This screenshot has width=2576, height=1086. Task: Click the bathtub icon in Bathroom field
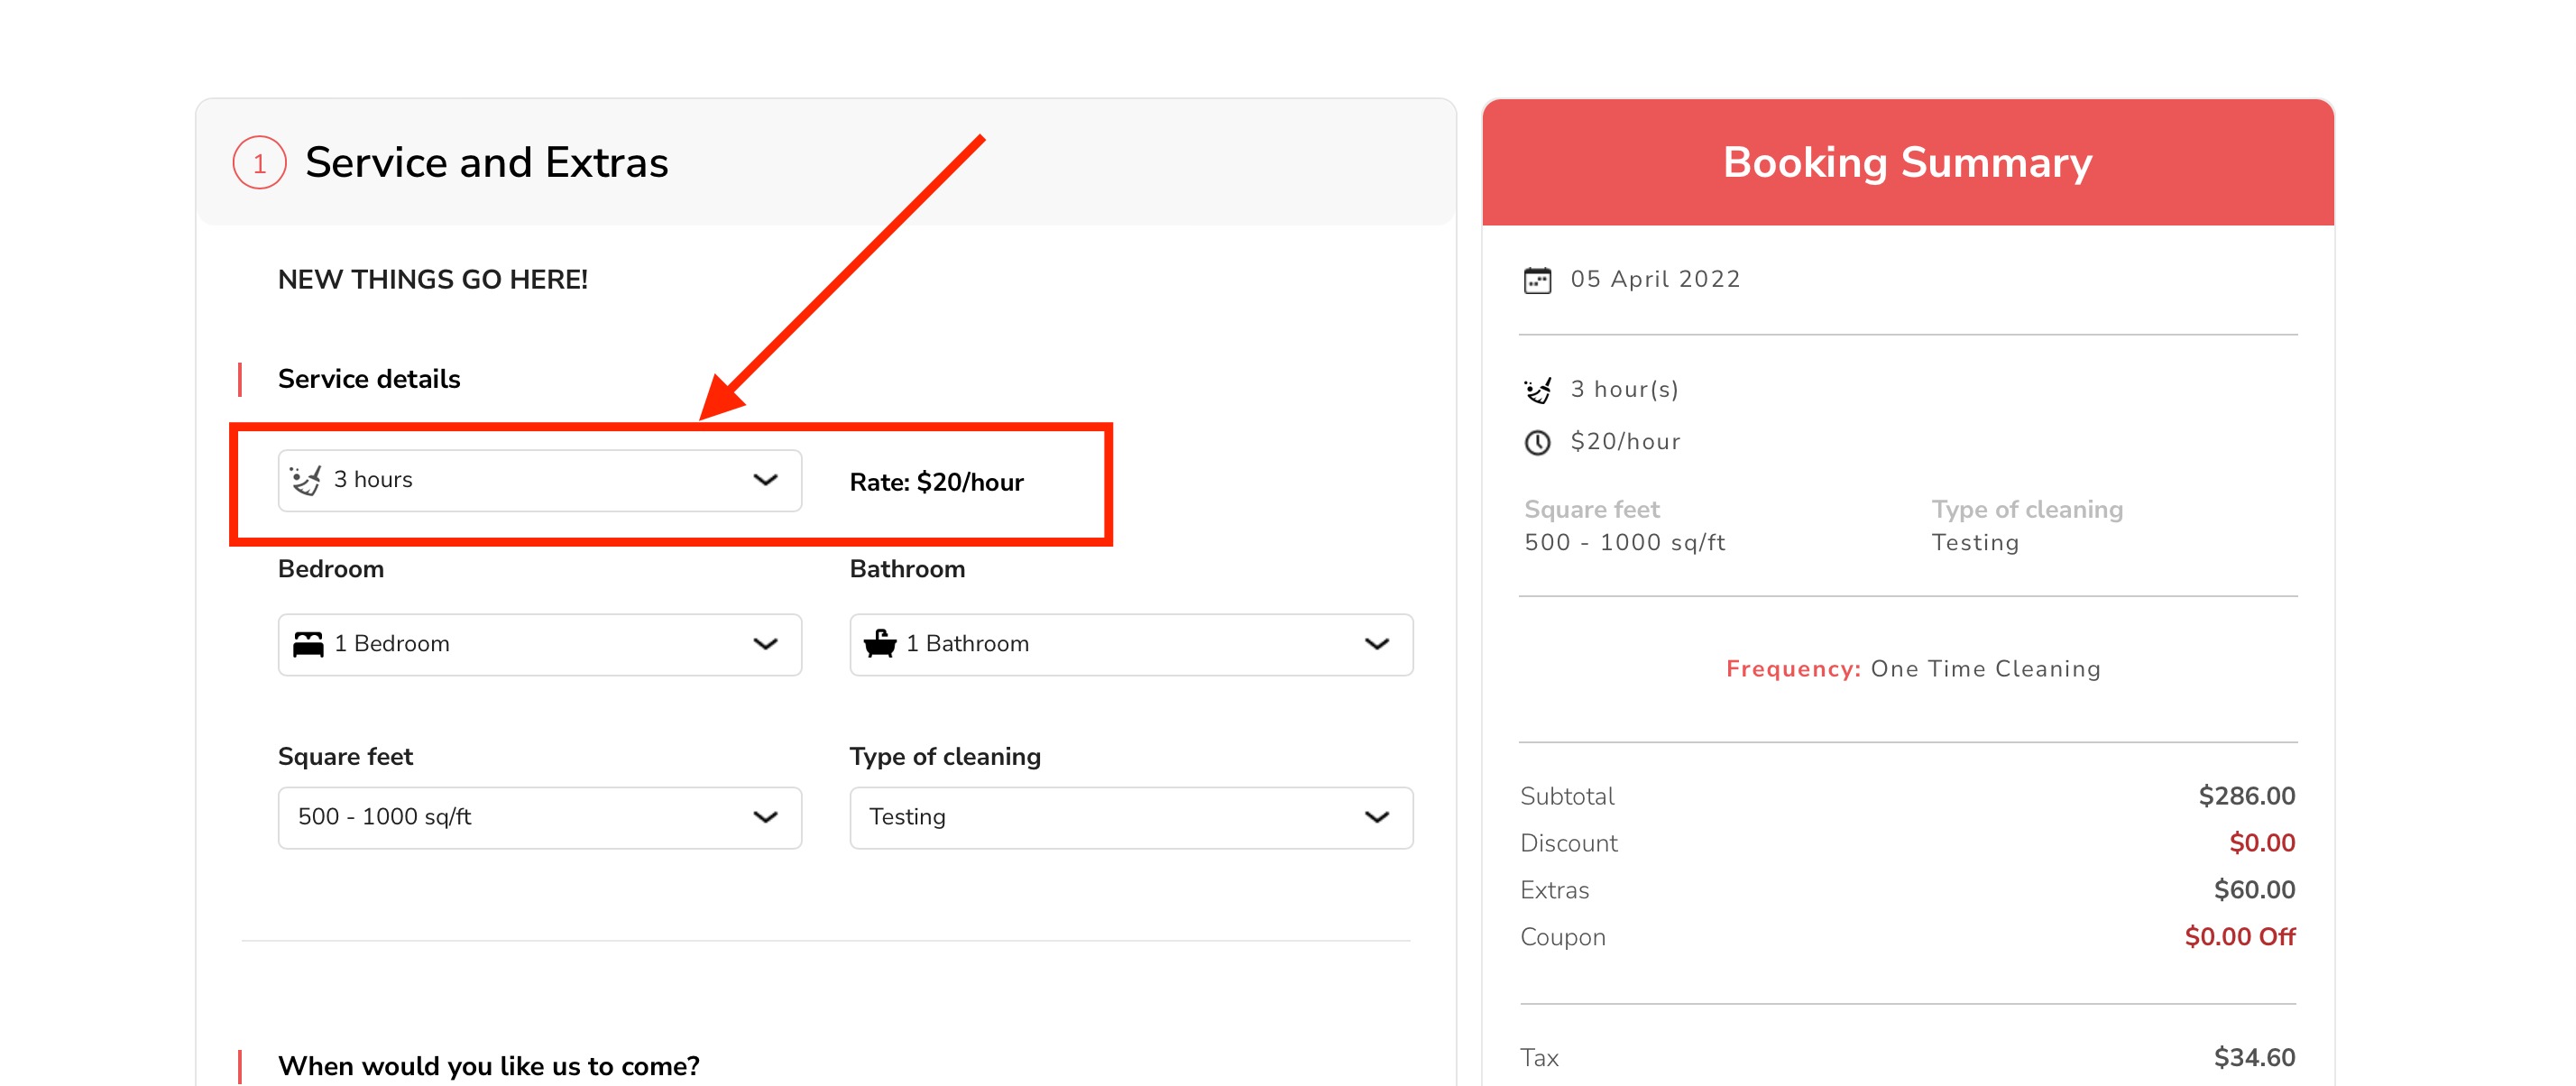click(880, 643)
